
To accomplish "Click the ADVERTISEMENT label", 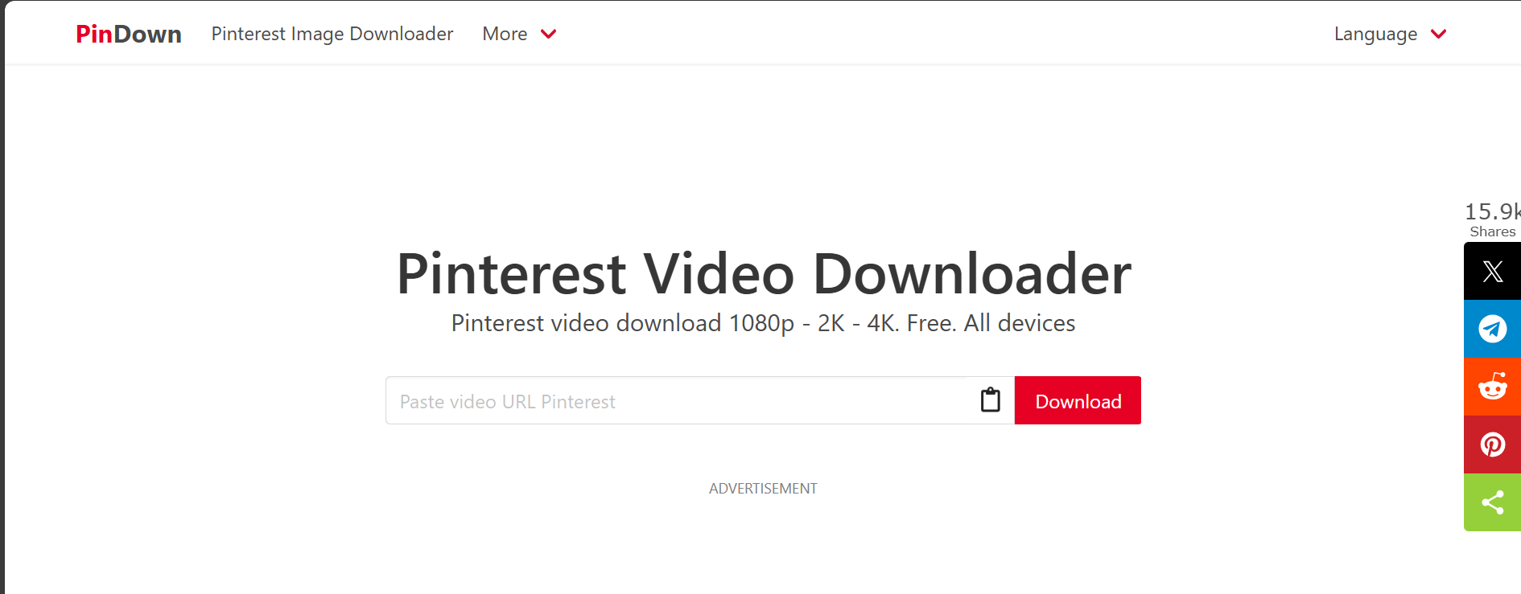I will point(763,489).
